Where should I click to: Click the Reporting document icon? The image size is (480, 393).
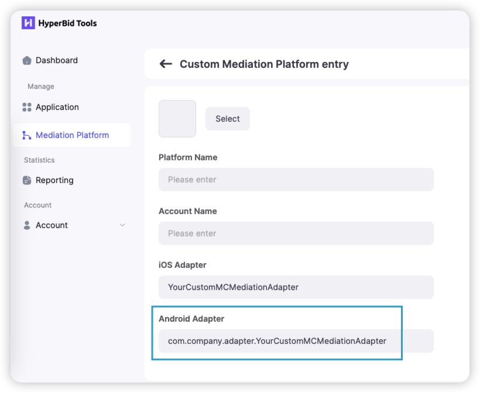pyautogui.click(x=27, y=180)
